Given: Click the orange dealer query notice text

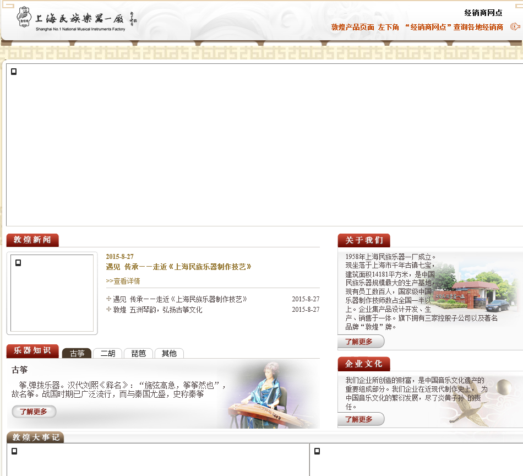Looking at the screenshot, I should pyautogui.click(x=417, y=28).
